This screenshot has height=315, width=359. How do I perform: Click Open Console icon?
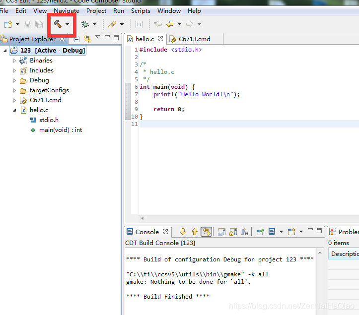pos(291,232)
